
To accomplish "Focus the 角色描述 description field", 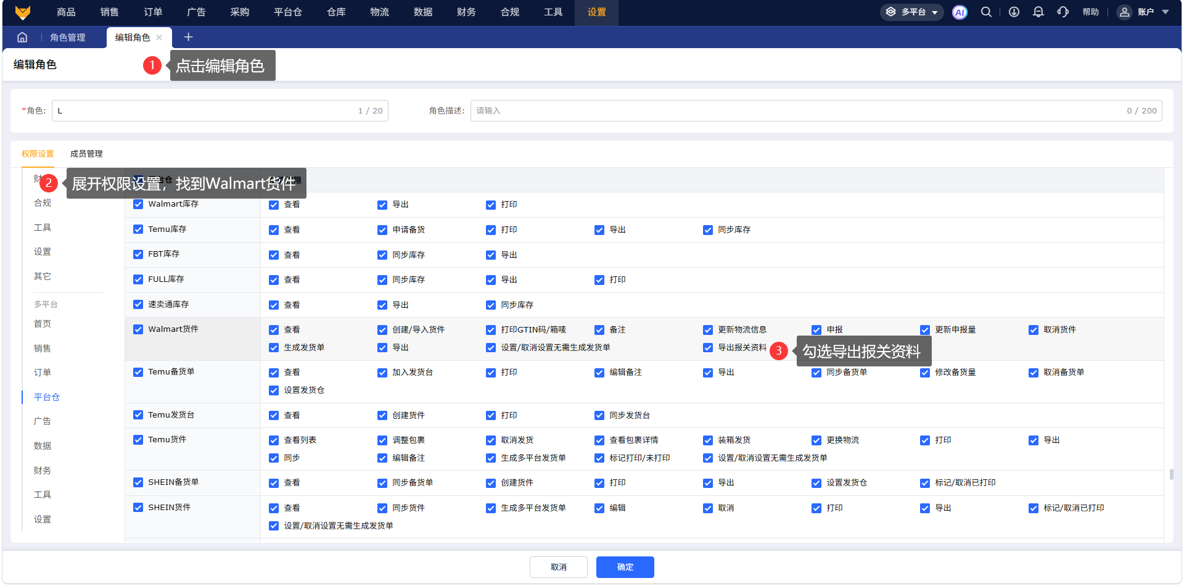I will (x=816, y=111).
